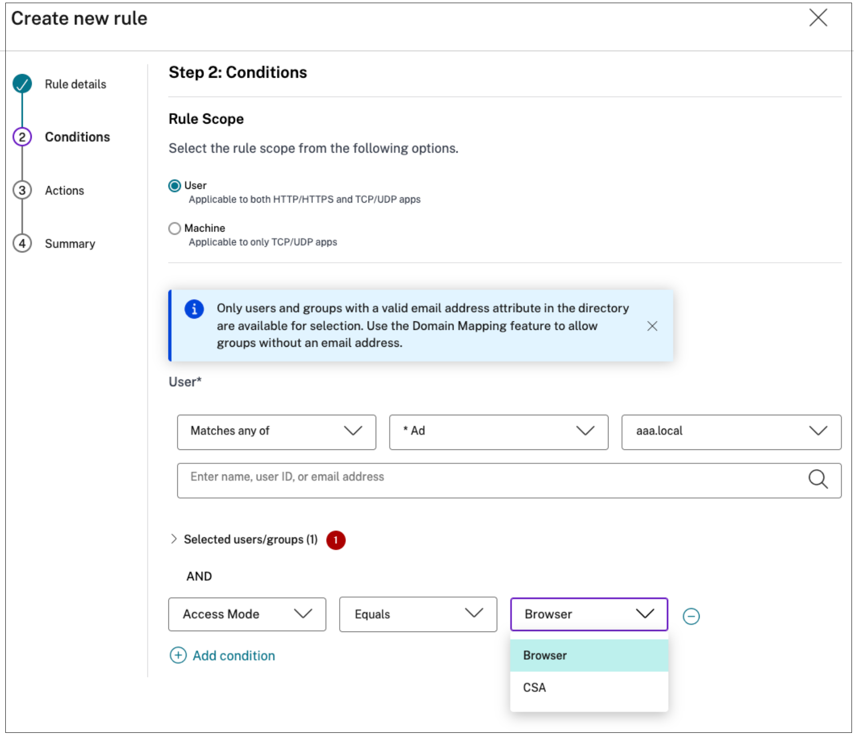
Task: Close the Create new rule dialog
Action: point(818,18)
